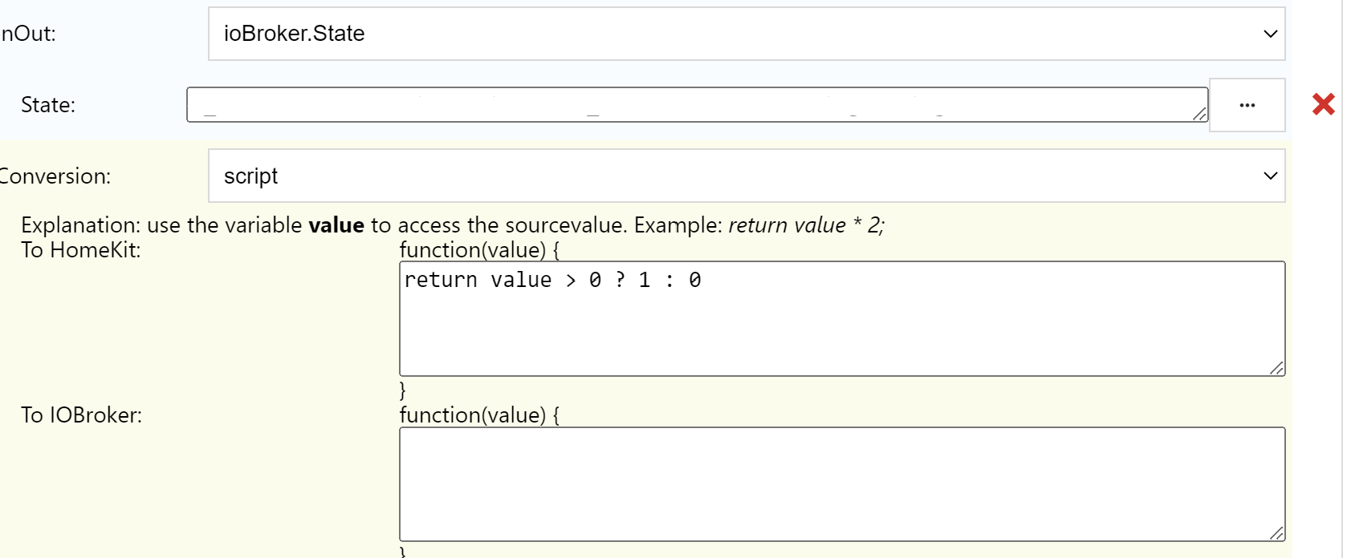The image size is (1347, 558).
Task: Click the red X delete icon
Action: pos(1323,104)
